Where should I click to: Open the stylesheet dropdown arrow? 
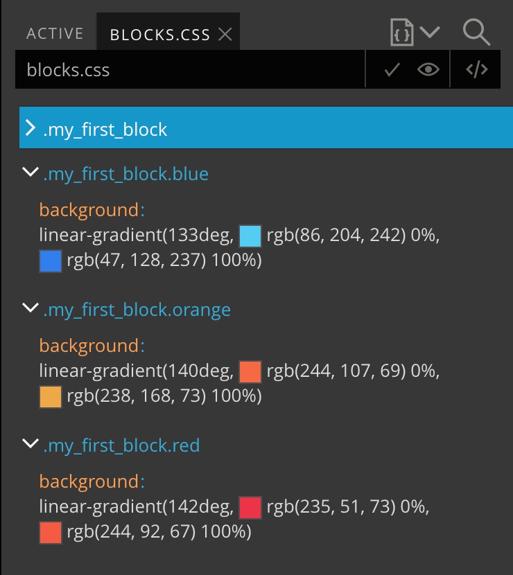tap(429, 32)
